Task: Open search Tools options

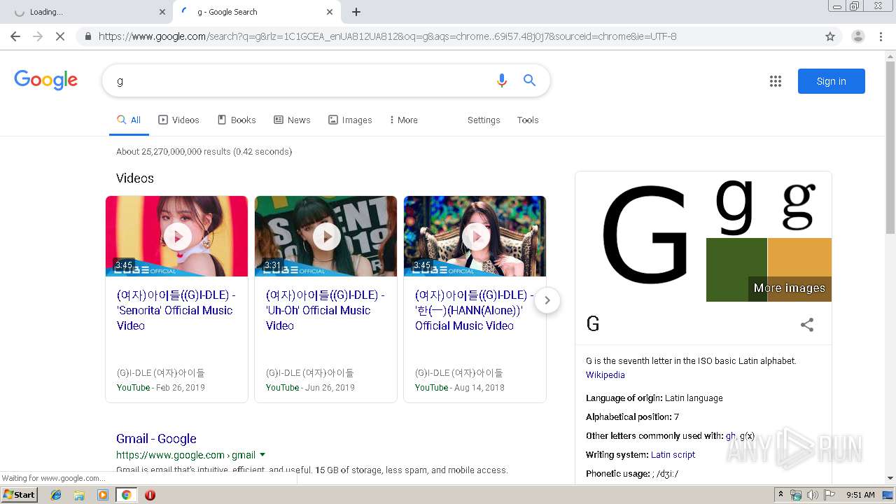Action: (x=528, y=120)
